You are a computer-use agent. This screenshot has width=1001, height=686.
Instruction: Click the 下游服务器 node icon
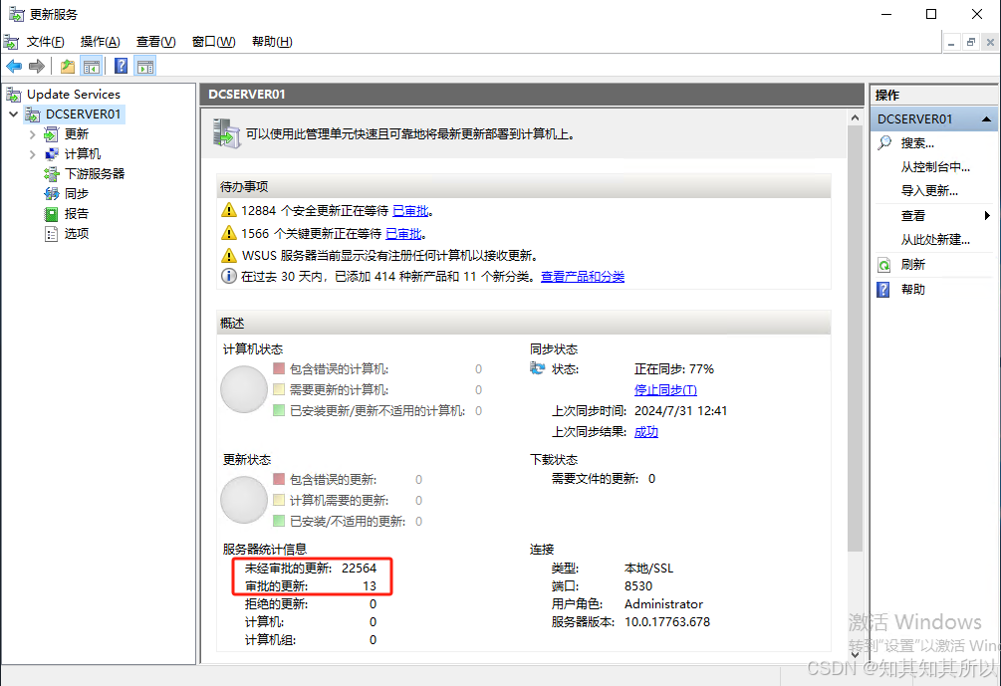point(51,173)
